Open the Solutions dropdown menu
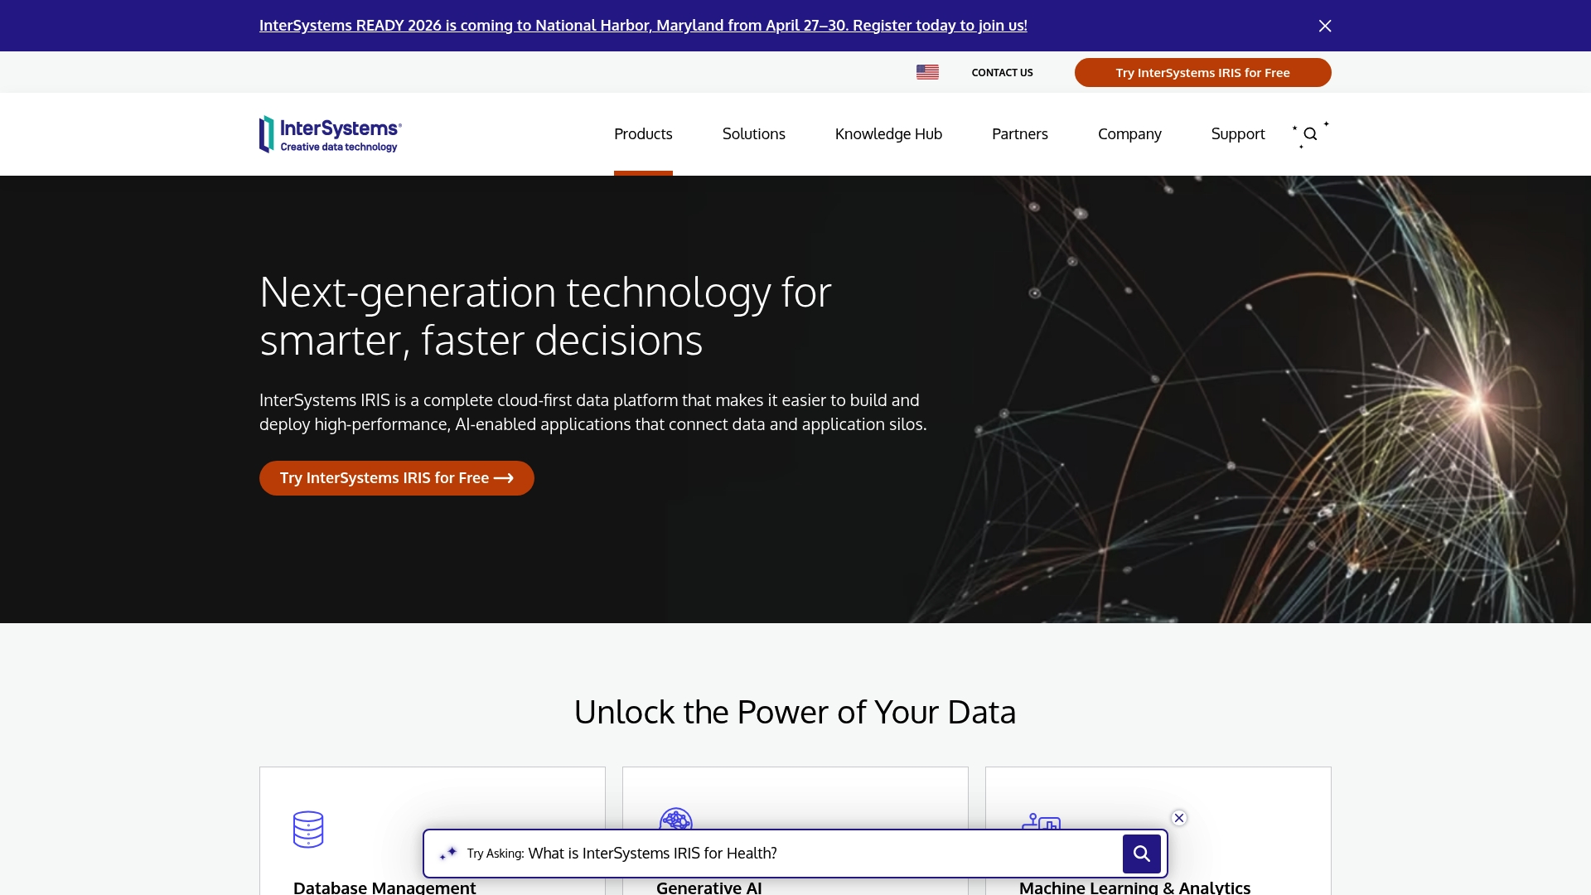This screenshot has width=1591, height=895. 753,133
